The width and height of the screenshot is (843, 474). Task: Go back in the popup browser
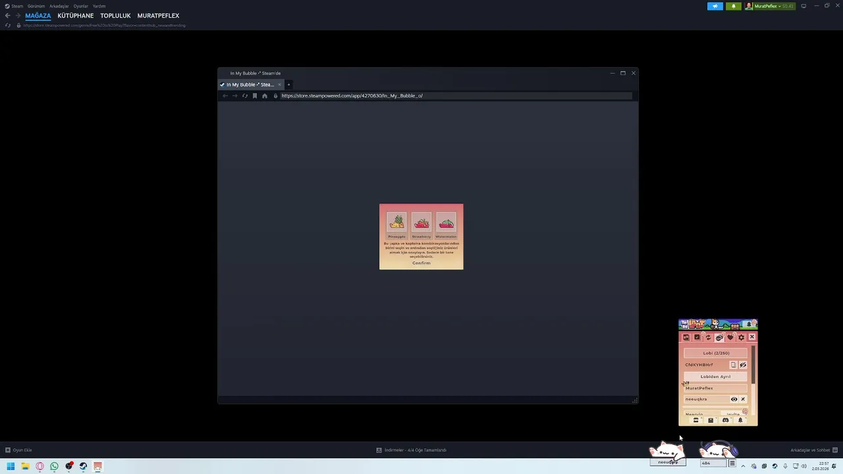(x=225, y=96)
